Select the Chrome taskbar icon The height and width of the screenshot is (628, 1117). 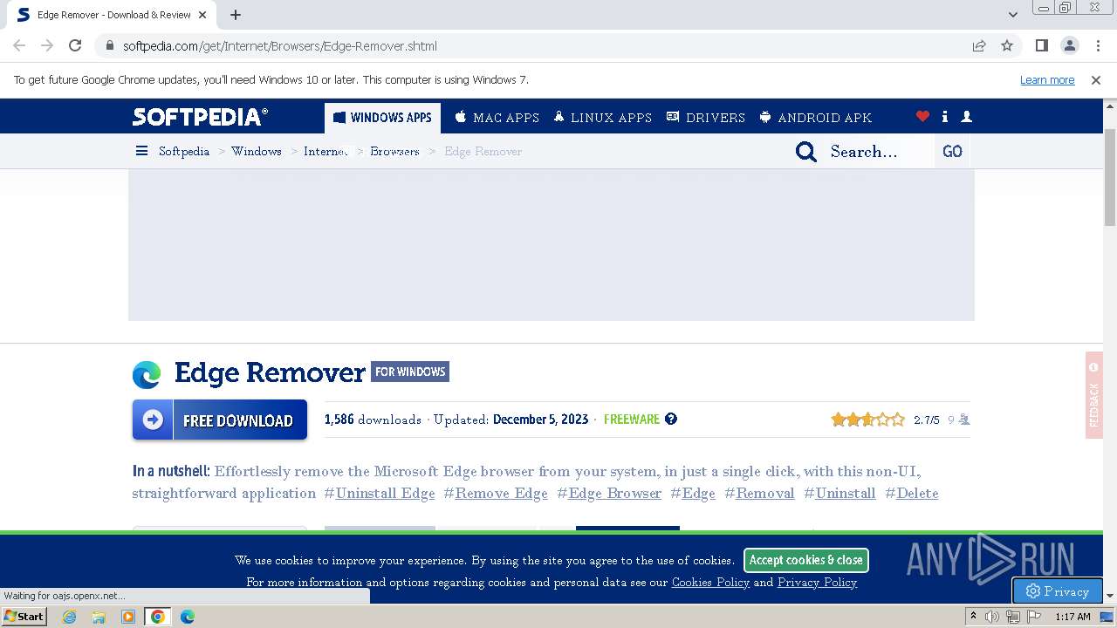(x=158, y=617)
